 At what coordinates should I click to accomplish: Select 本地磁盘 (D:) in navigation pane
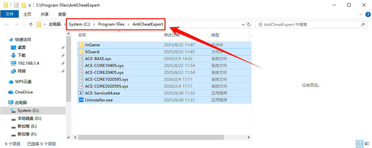click(29, 118)
